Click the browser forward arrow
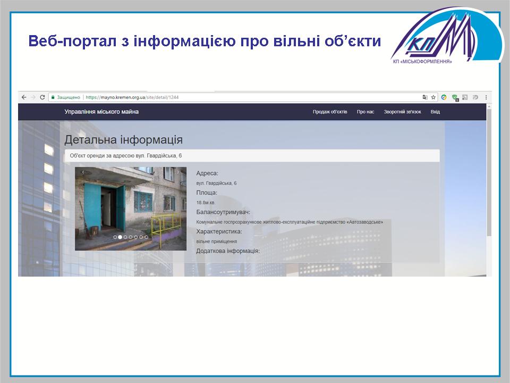The image size is (510, 383). 33,97
